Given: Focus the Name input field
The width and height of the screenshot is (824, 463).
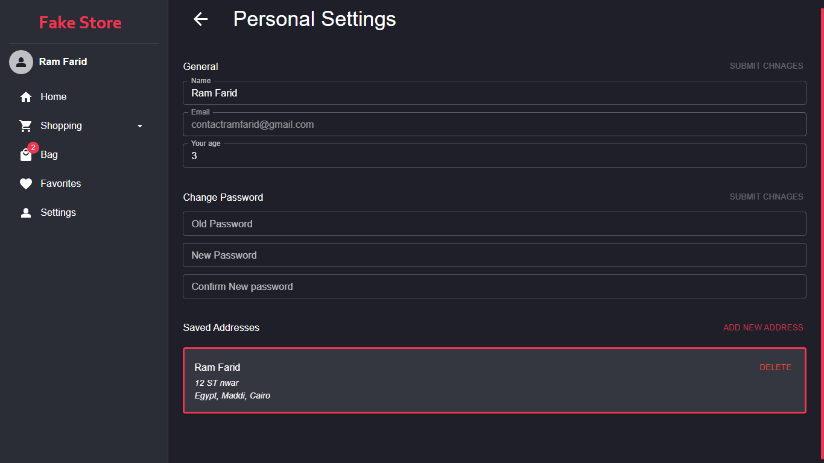Looking at the screenshot, I should click(x=495, y=93).
